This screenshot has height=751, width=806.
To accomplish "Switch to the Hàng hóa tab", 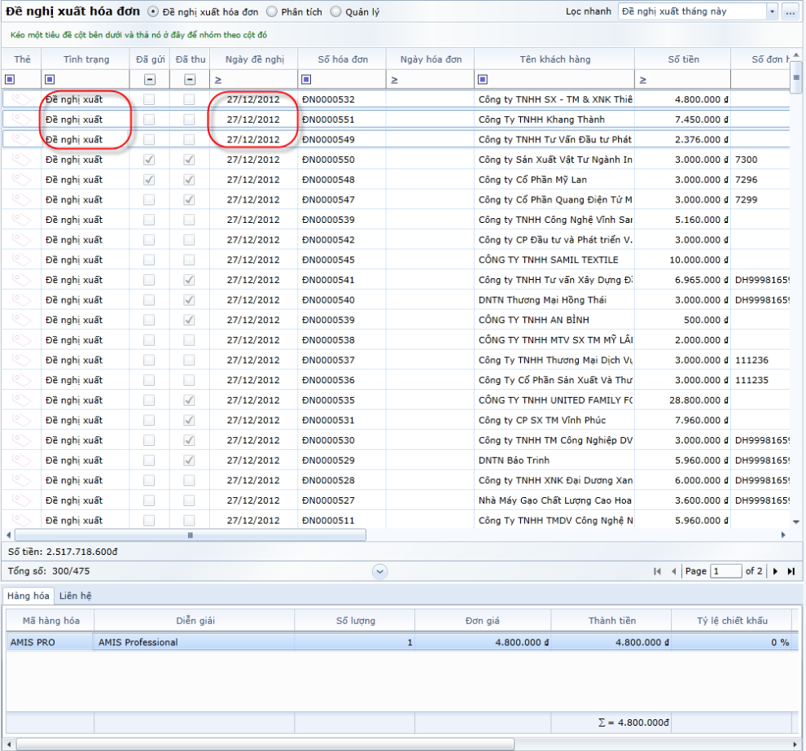I will pyautogui.click(x=28, y=596).
